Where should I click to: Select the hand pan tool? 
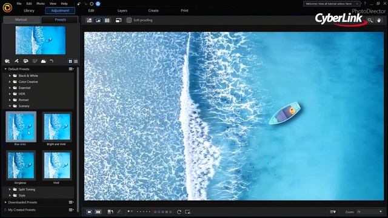tap(379, 20)
